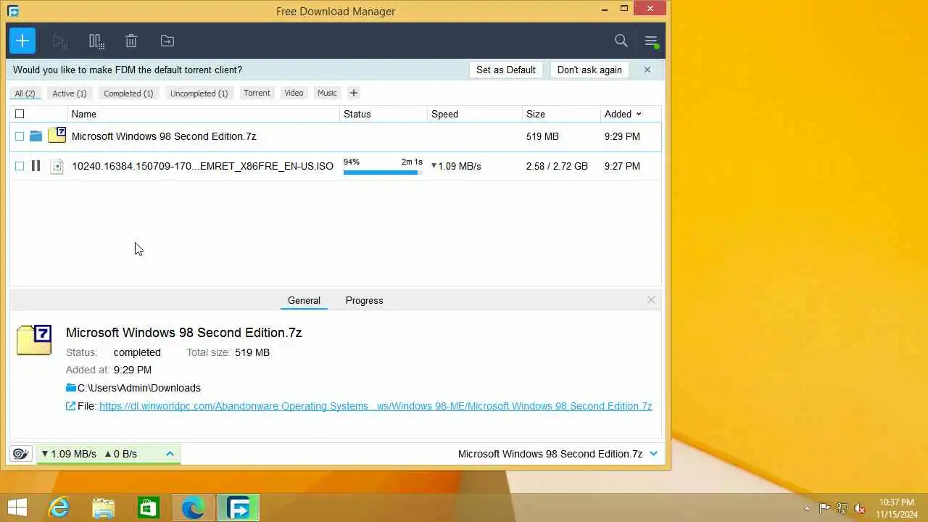The image size is (928, 522).
Task: Open the winworldpc file URL link
Action: click(376, 406)
